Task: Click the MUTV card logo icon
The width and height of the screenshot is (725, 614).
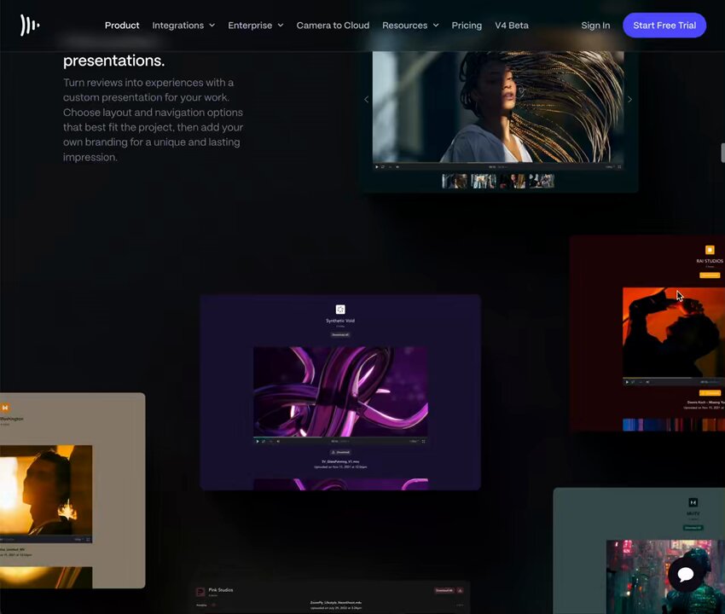Action: point(693,502)
